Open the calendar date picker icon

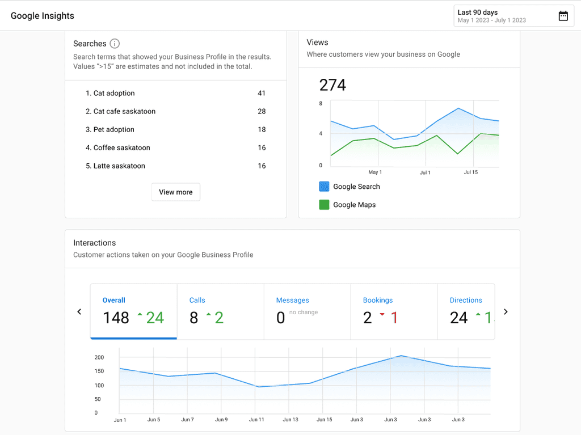pyautogui.click(x=563, y=16)
